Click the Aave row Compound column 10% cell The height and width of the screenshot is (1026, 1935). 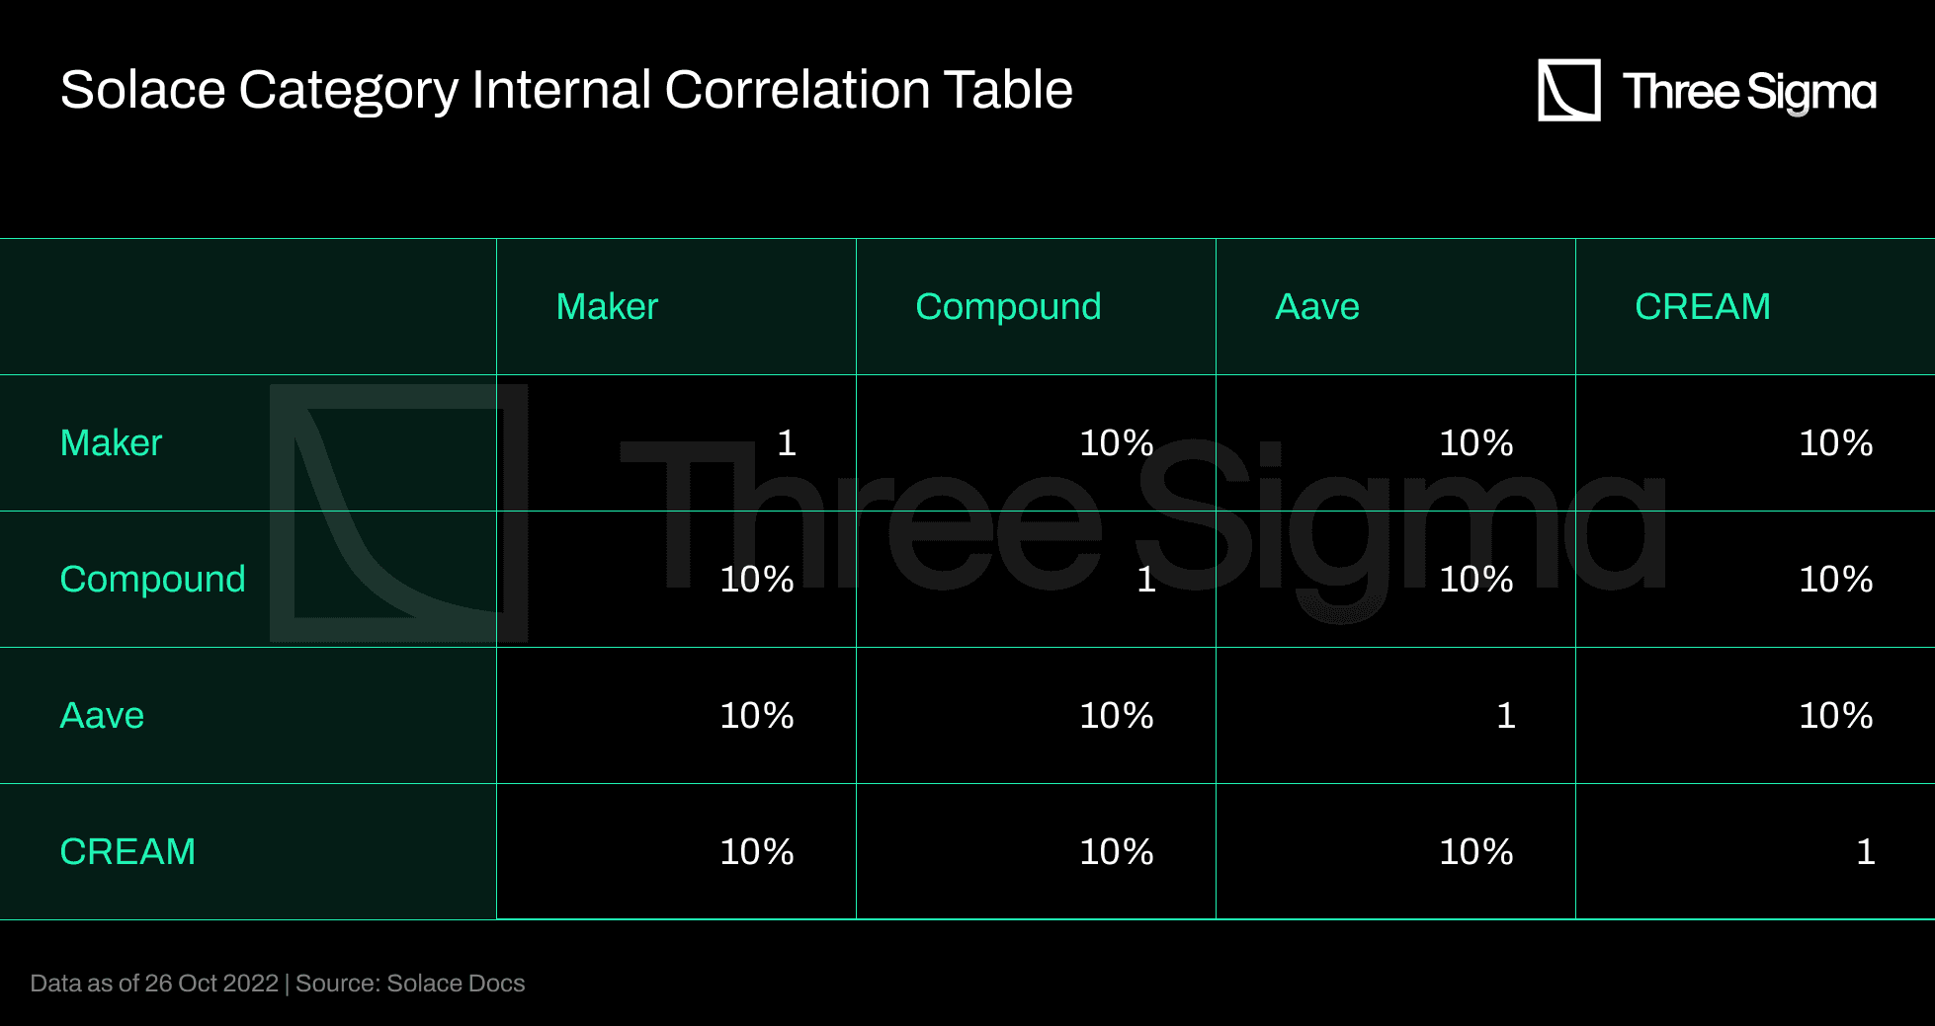tap(1116, 716)
